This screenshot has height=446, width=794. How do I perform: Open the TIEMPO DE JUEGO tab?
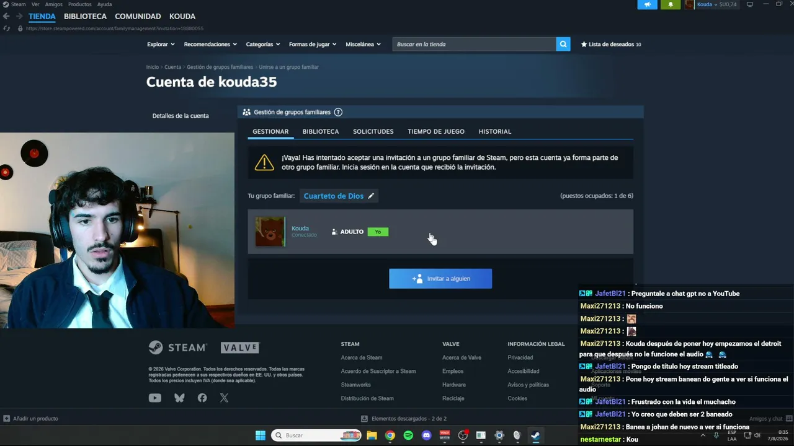click(x=436, y=131)
